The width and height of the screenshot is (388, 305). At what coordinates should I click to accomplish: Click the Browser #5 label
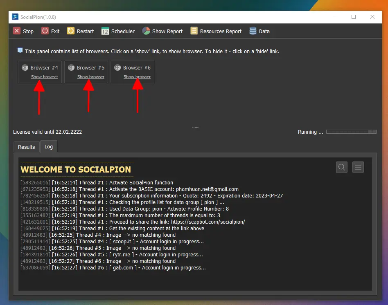[x=90, y=68]
